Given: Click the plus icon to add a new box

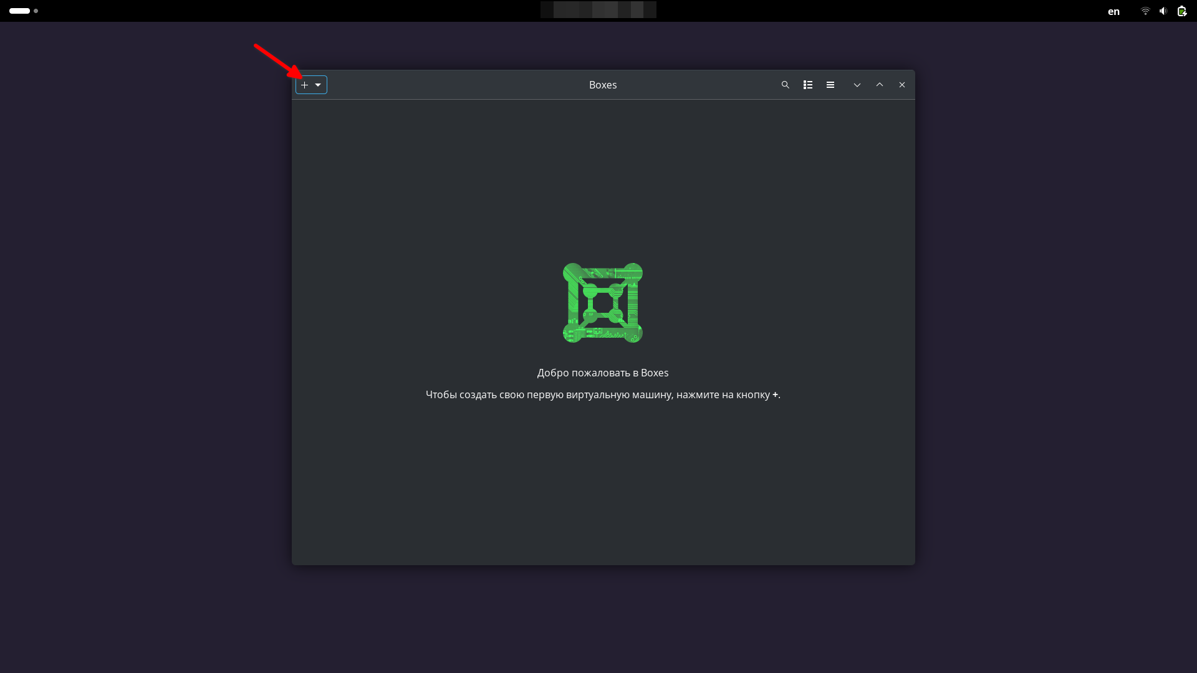Looking at the screenshot, I should coord(304,85).
